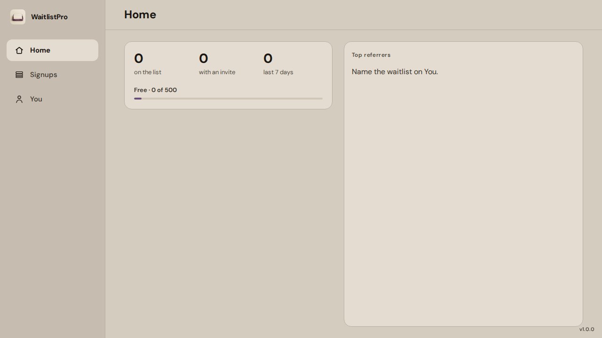Click the Free plan usage progress bar
This screenshot has height=338, width=602.
(228, 99)
